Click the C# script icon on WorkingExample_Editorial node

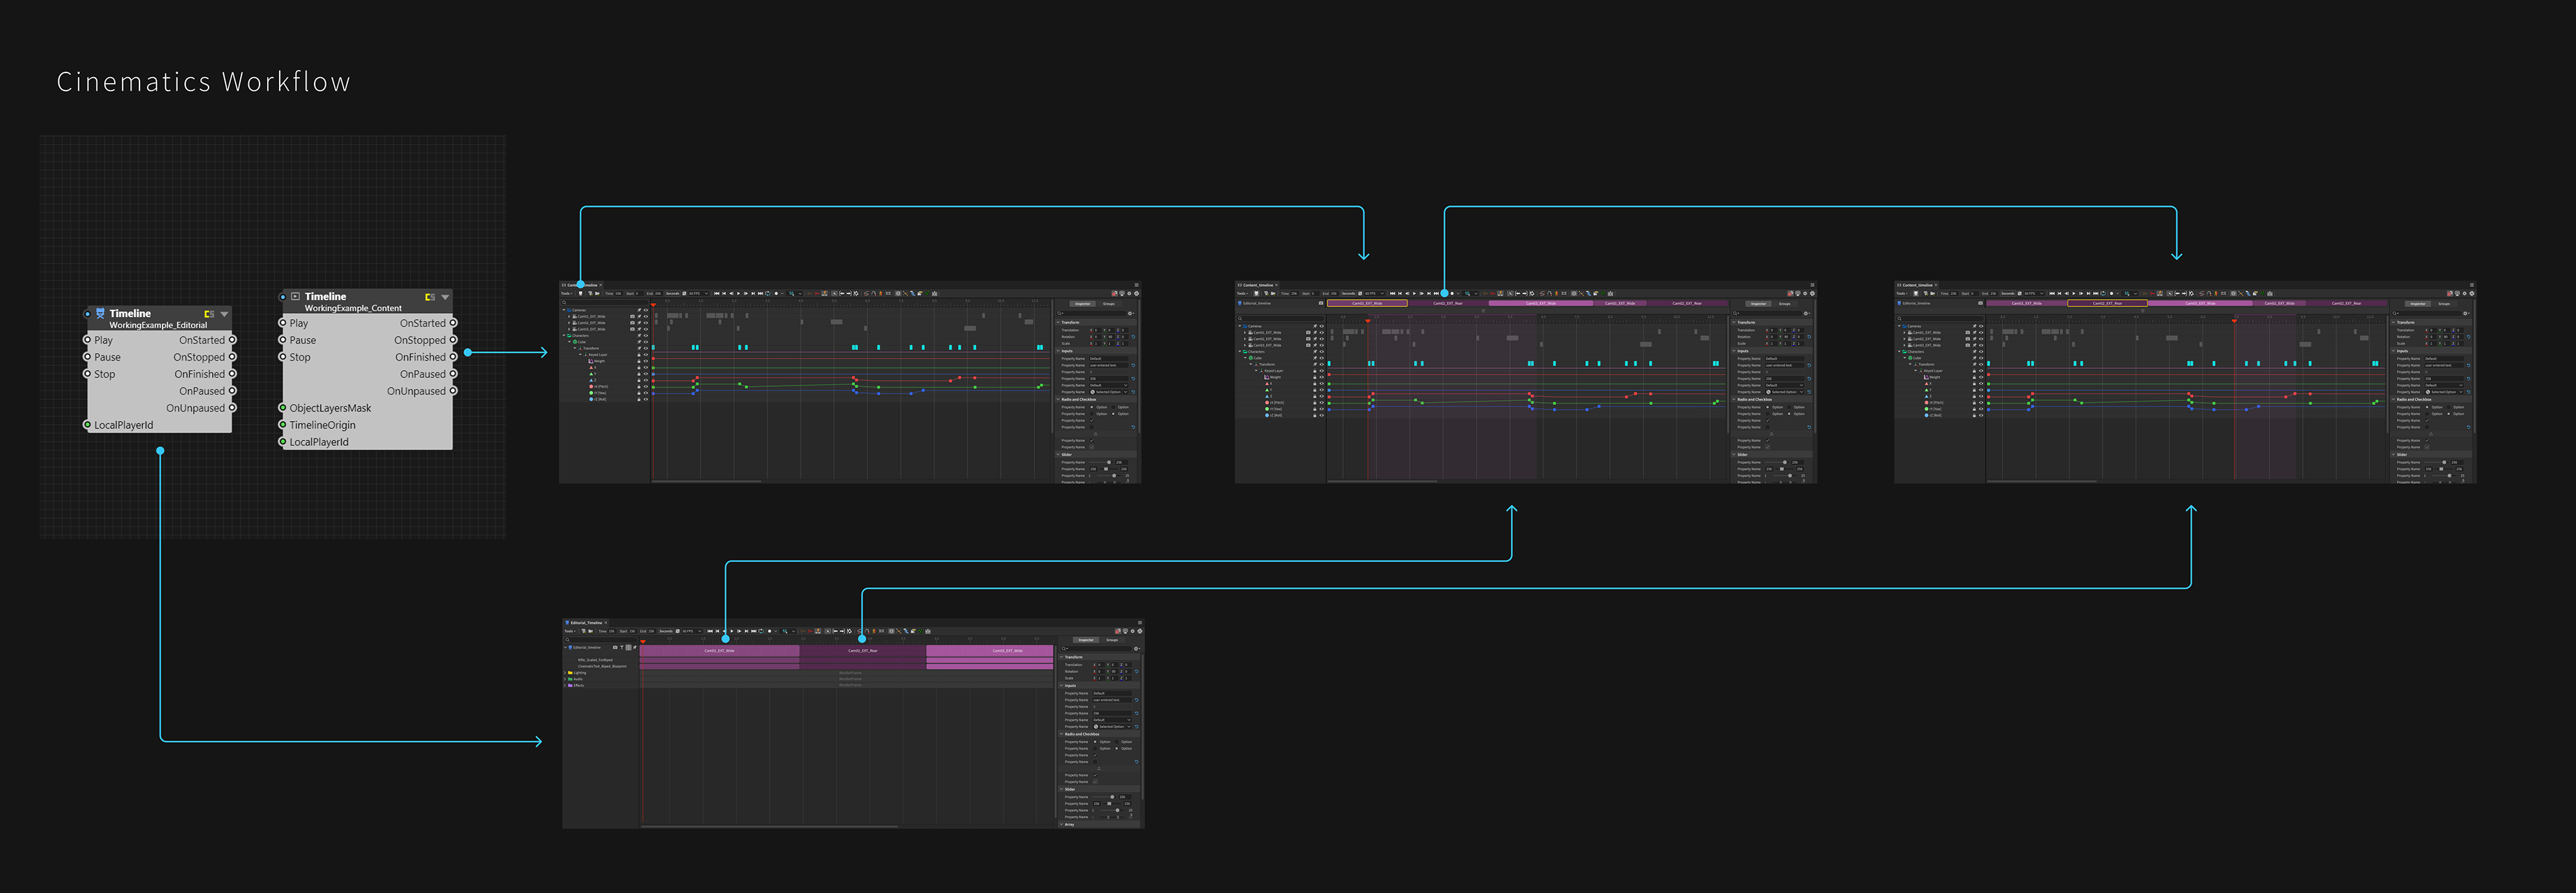coord(209,314)
